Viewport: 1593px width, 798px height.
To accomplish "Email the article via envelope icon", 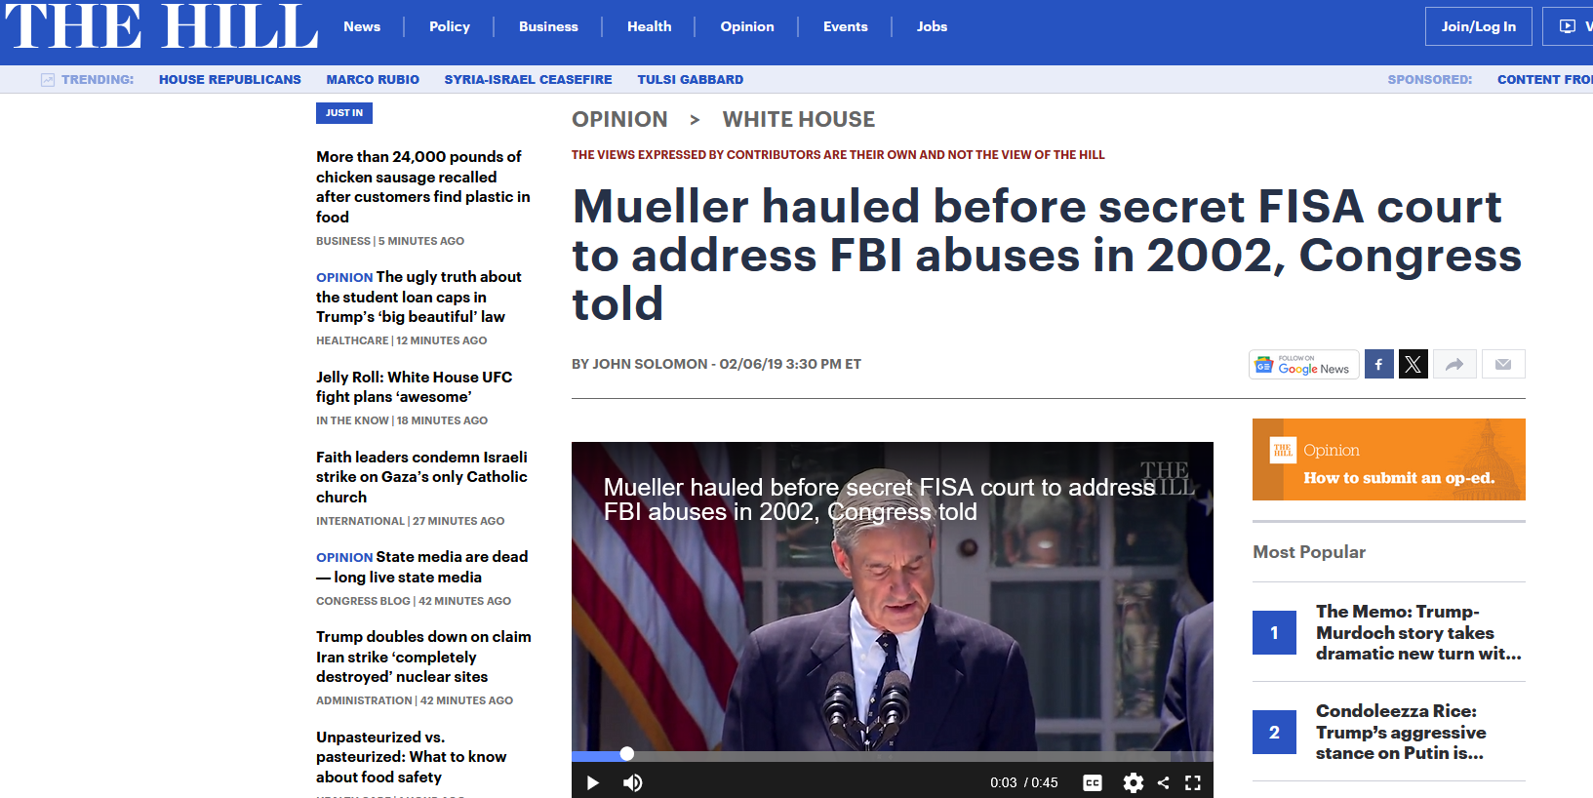I will (1503, 364).
